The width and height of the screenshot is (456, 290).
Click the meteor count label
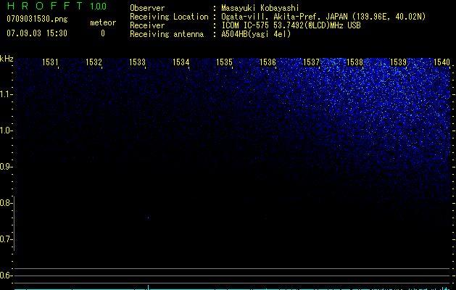pyautogui.click(x=103, y=22)
